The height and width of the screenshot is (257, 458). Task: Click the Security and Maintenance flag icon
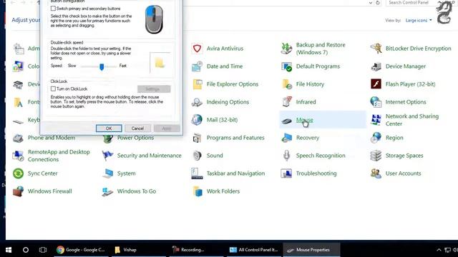tap(107, 156)
